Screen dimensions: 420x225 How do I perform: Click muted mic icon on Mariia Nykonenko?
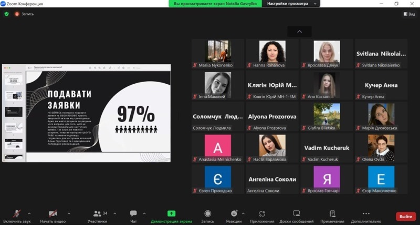click(195, 65)
